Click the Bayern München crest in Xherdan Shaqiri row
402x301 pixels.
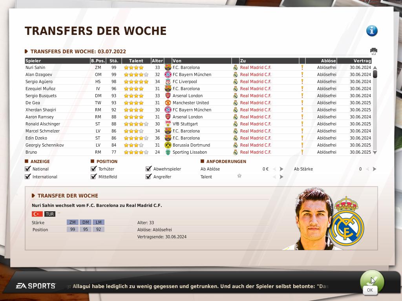168,110
